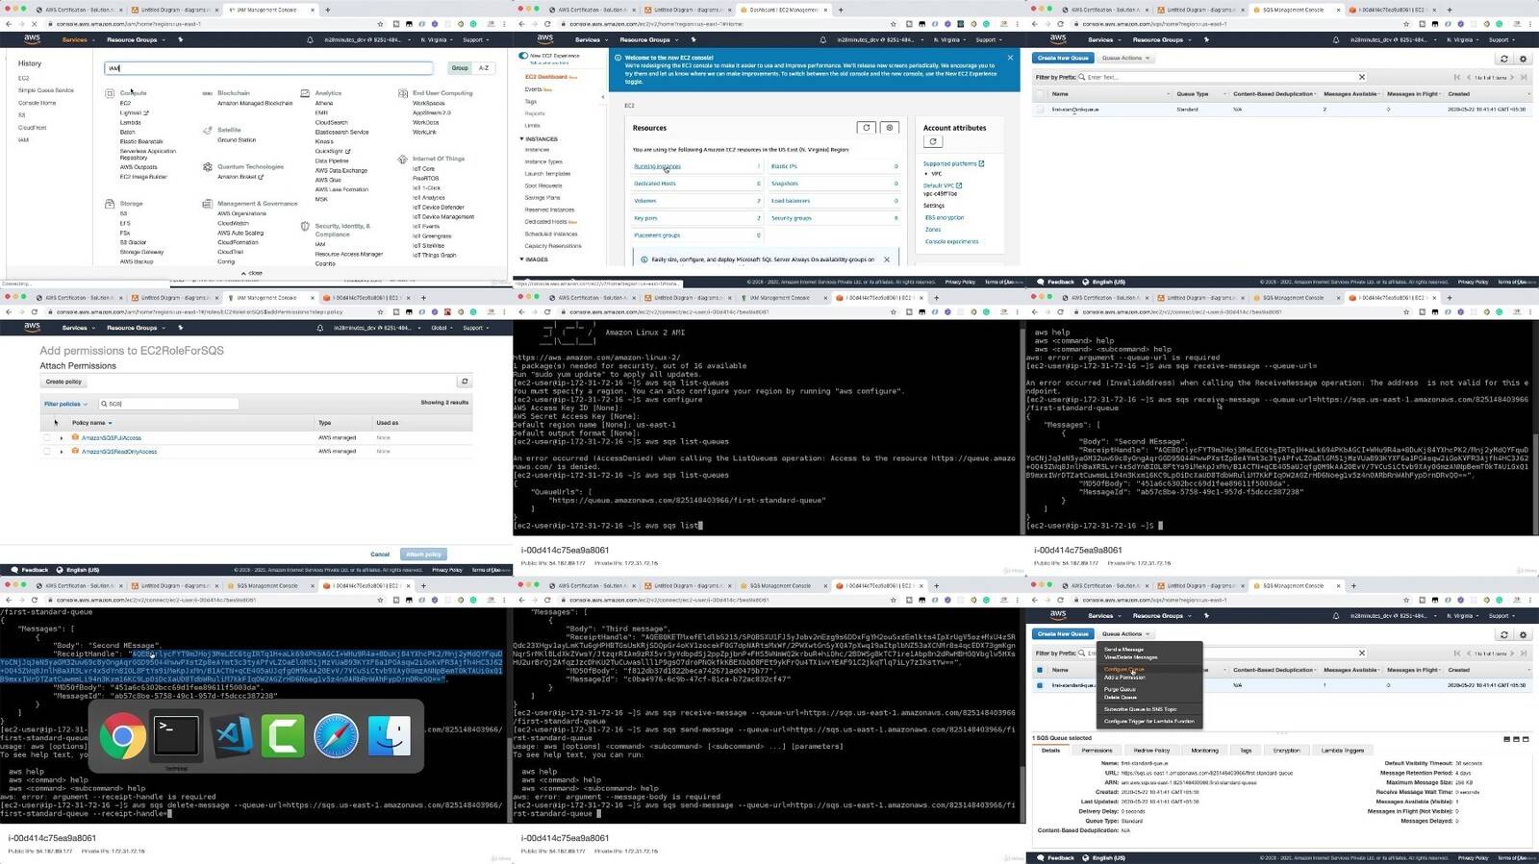This screenshot has height=864, width=1539.
Task: Open Finder from the app switcher
Action: tap(390, 737)
